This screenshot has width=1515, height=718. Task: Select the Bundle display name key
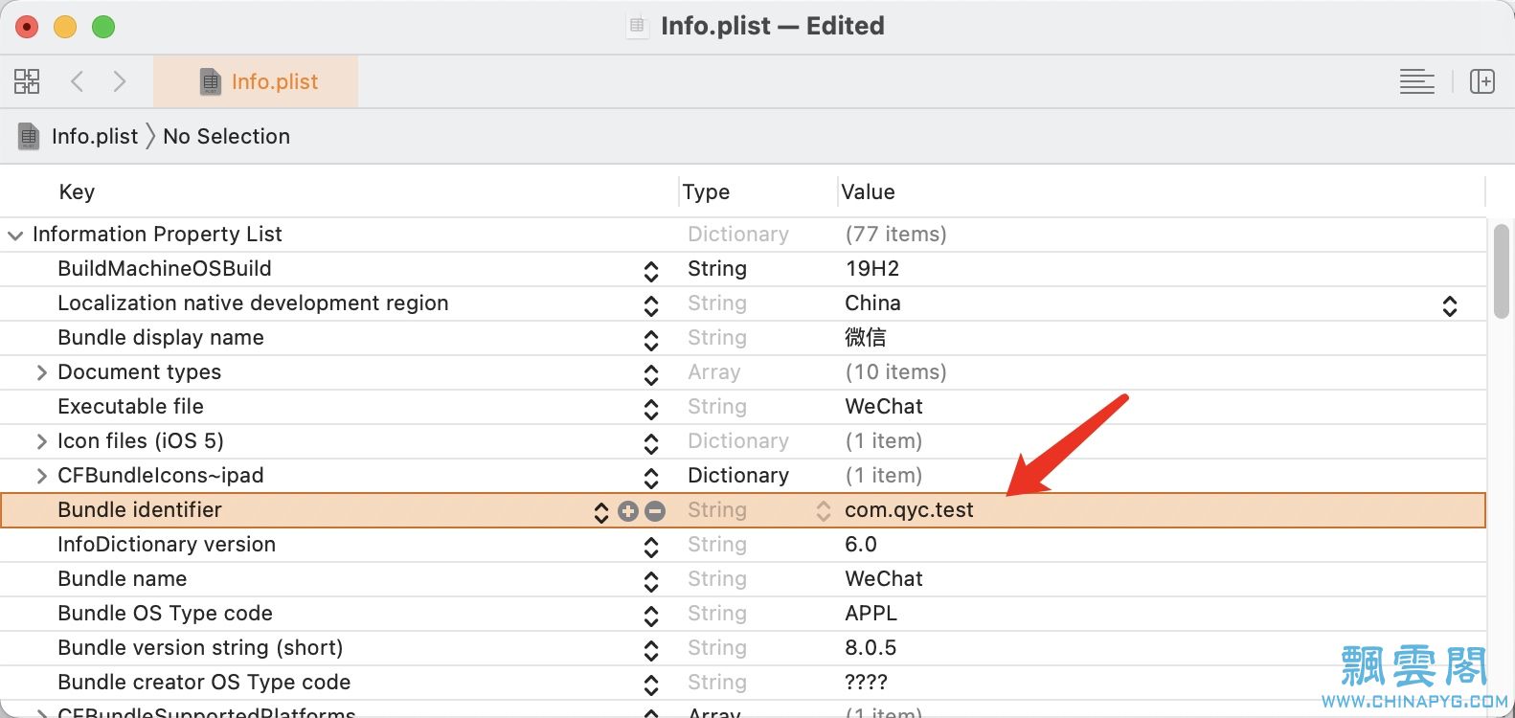[161, 338]
